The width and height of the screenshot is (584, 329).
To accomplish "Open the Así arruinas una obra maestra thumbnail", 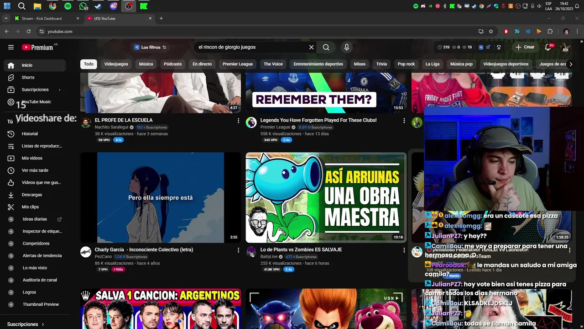I will (x=326, y=197).
